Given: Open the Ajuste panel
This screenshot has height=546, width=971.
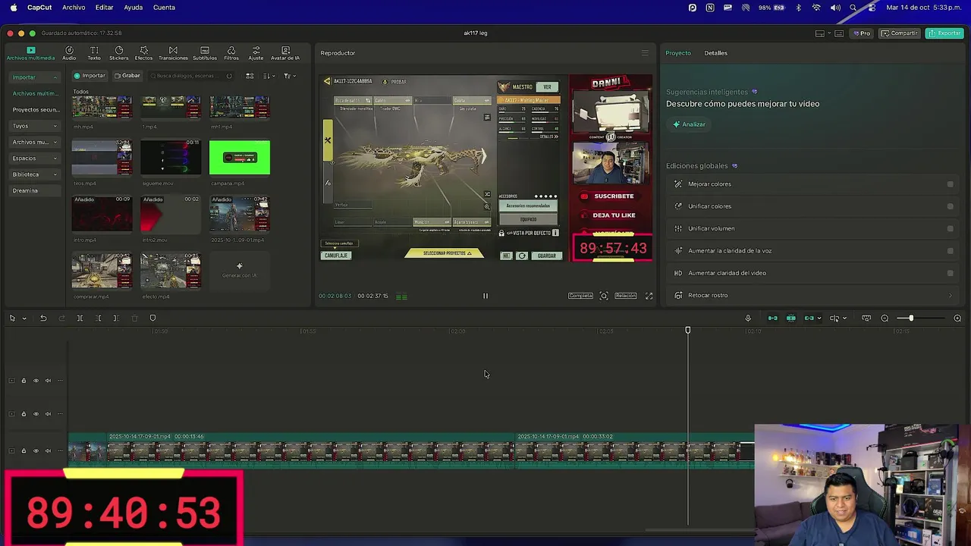Looking at the screenshot, I should click(x=256, y=53).
